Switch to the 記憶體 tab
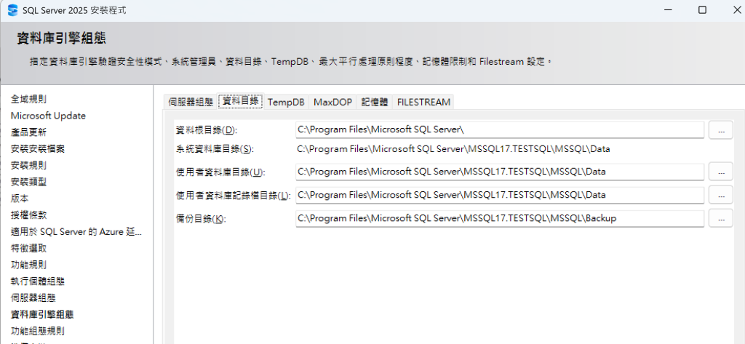745x344 pixels. (375, 102)
